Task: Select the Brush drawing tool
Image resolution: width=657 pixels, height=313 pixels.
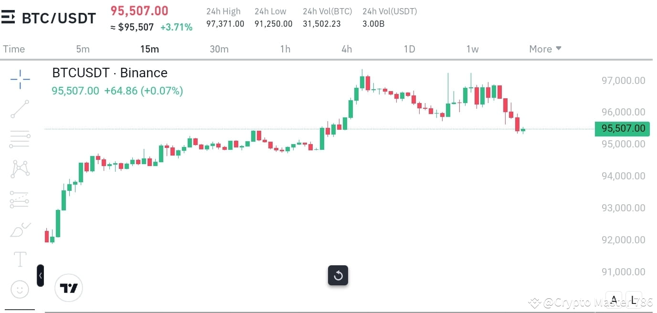Action: [x=20, y=229]
